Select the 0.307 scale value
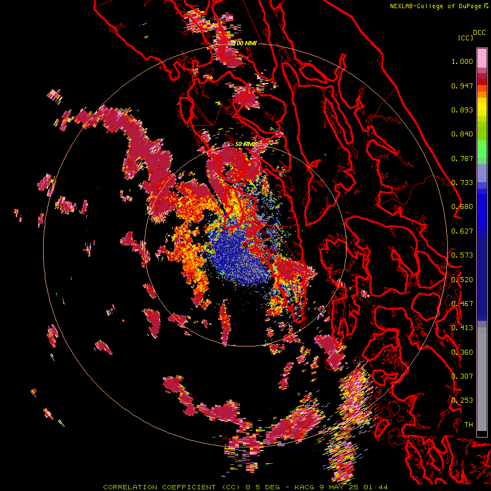 point(462,376)
